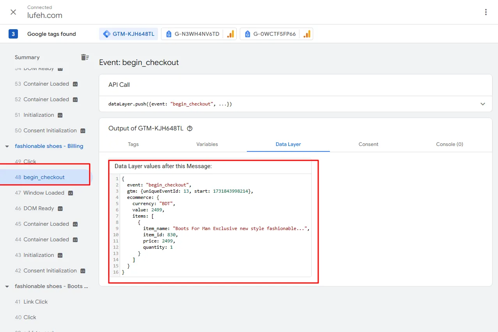Open the three-dot more options menu
Screen dimensions: 498x332
(486, 12)
